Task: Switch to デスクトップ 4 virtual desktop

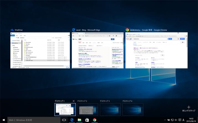Action: [132, 110]
